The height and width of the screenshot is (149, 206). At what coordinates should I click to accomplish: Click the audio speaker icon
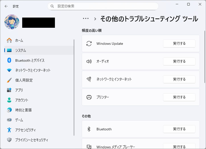point(89,61)
